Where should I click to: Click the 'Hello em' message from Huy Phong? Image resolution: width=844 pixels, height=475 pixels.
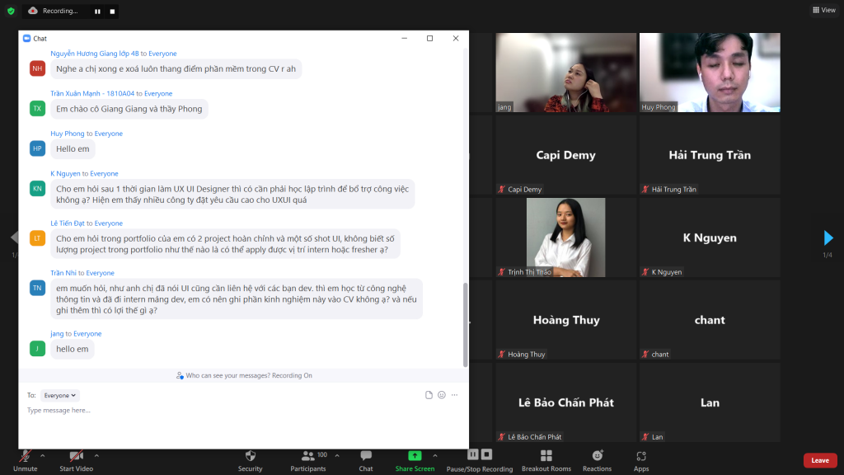click(73, 148)
